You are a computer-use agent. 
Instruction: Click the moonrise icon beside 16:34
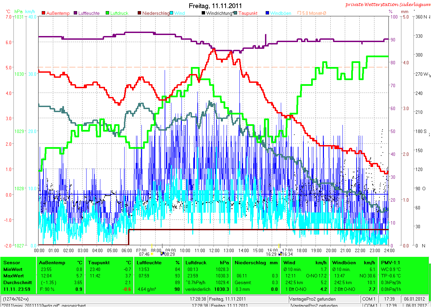pyautogui.click(x=280, y=254)
